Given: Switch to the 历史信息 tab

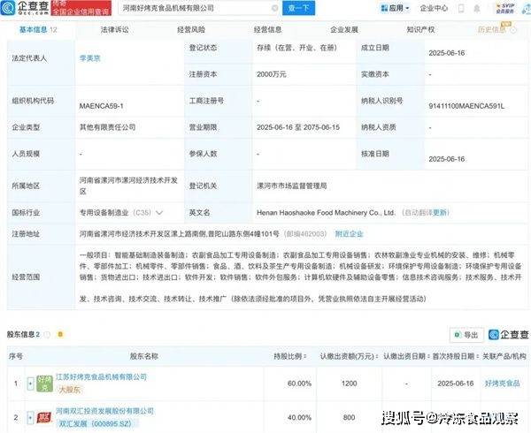Looking at the screenshot, I should pyautogui.click(x=492, y=30).
